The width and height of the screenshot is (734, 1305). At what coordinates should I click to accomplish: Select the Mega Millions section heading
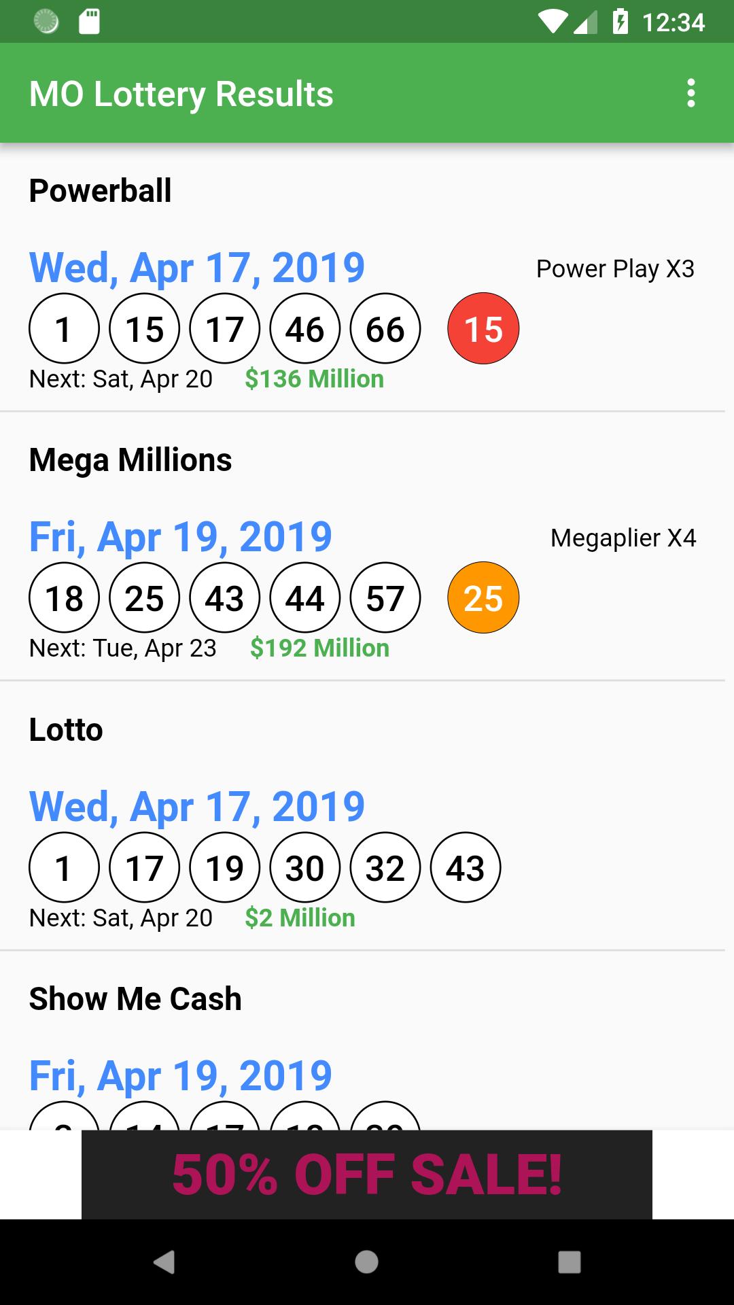[130, 460]
